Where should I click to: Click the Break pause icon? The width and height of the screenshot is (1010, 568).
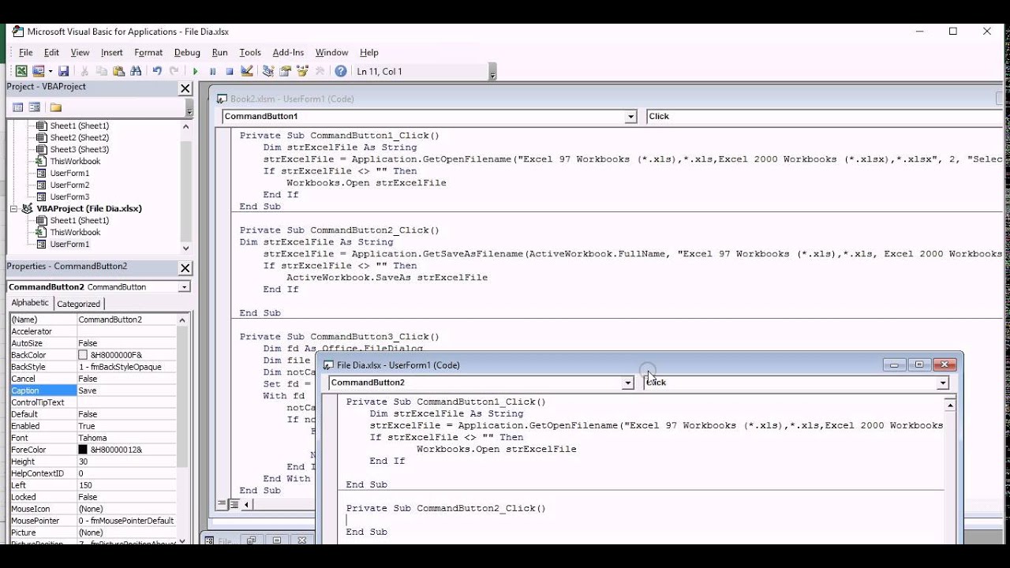[x=212, y=71]
